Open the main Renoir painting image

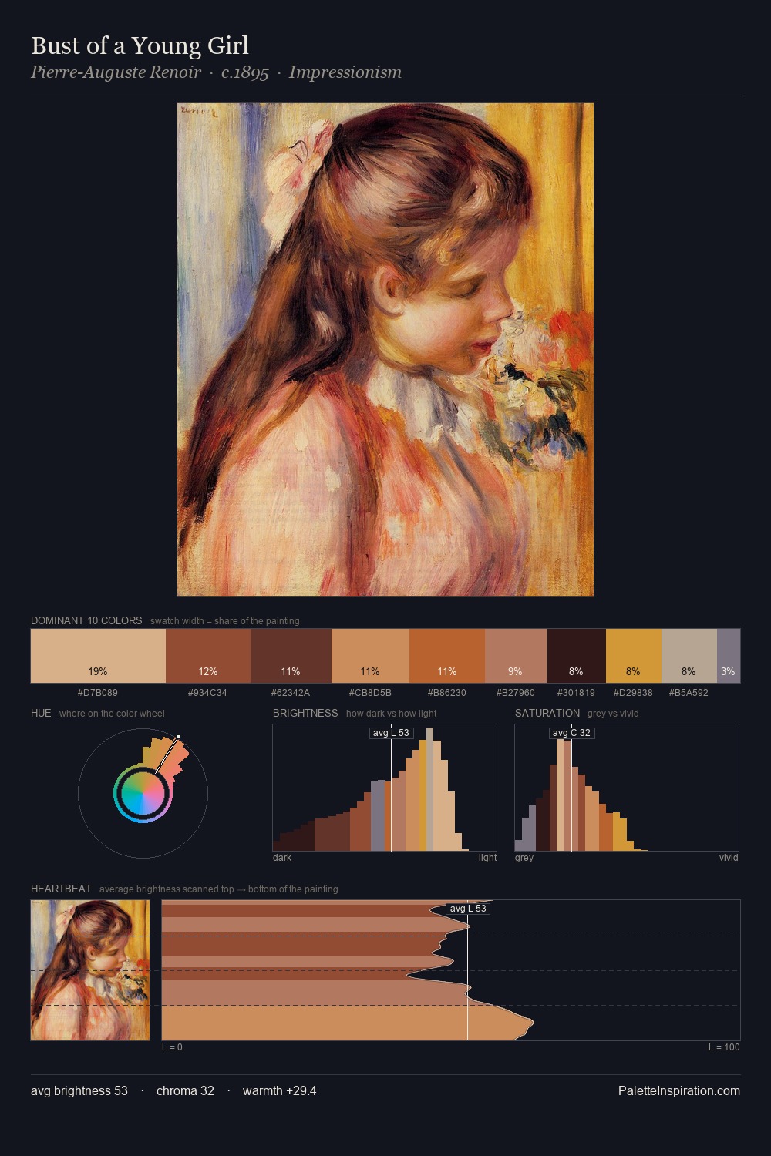tap(385, 350)
